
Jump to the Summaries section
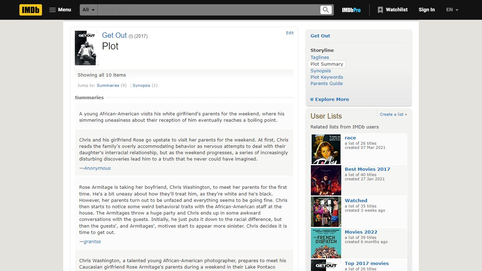(x=108, y=85)
